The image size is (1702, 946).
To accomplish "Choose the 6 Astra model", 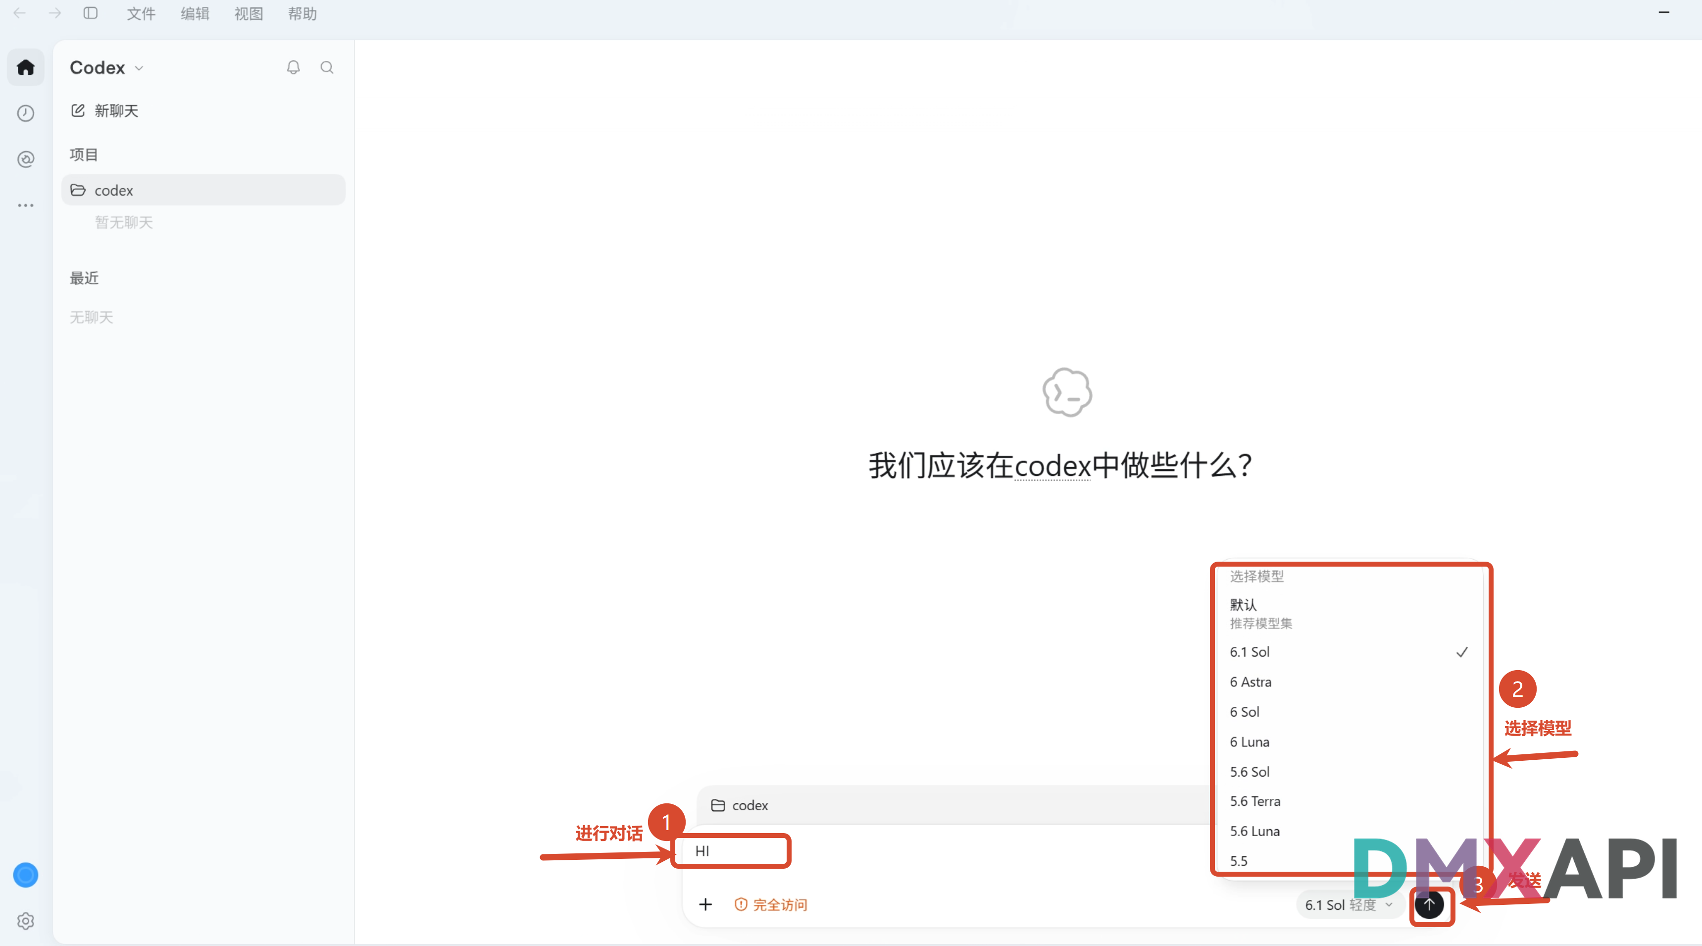I will tap(1349, 682).
